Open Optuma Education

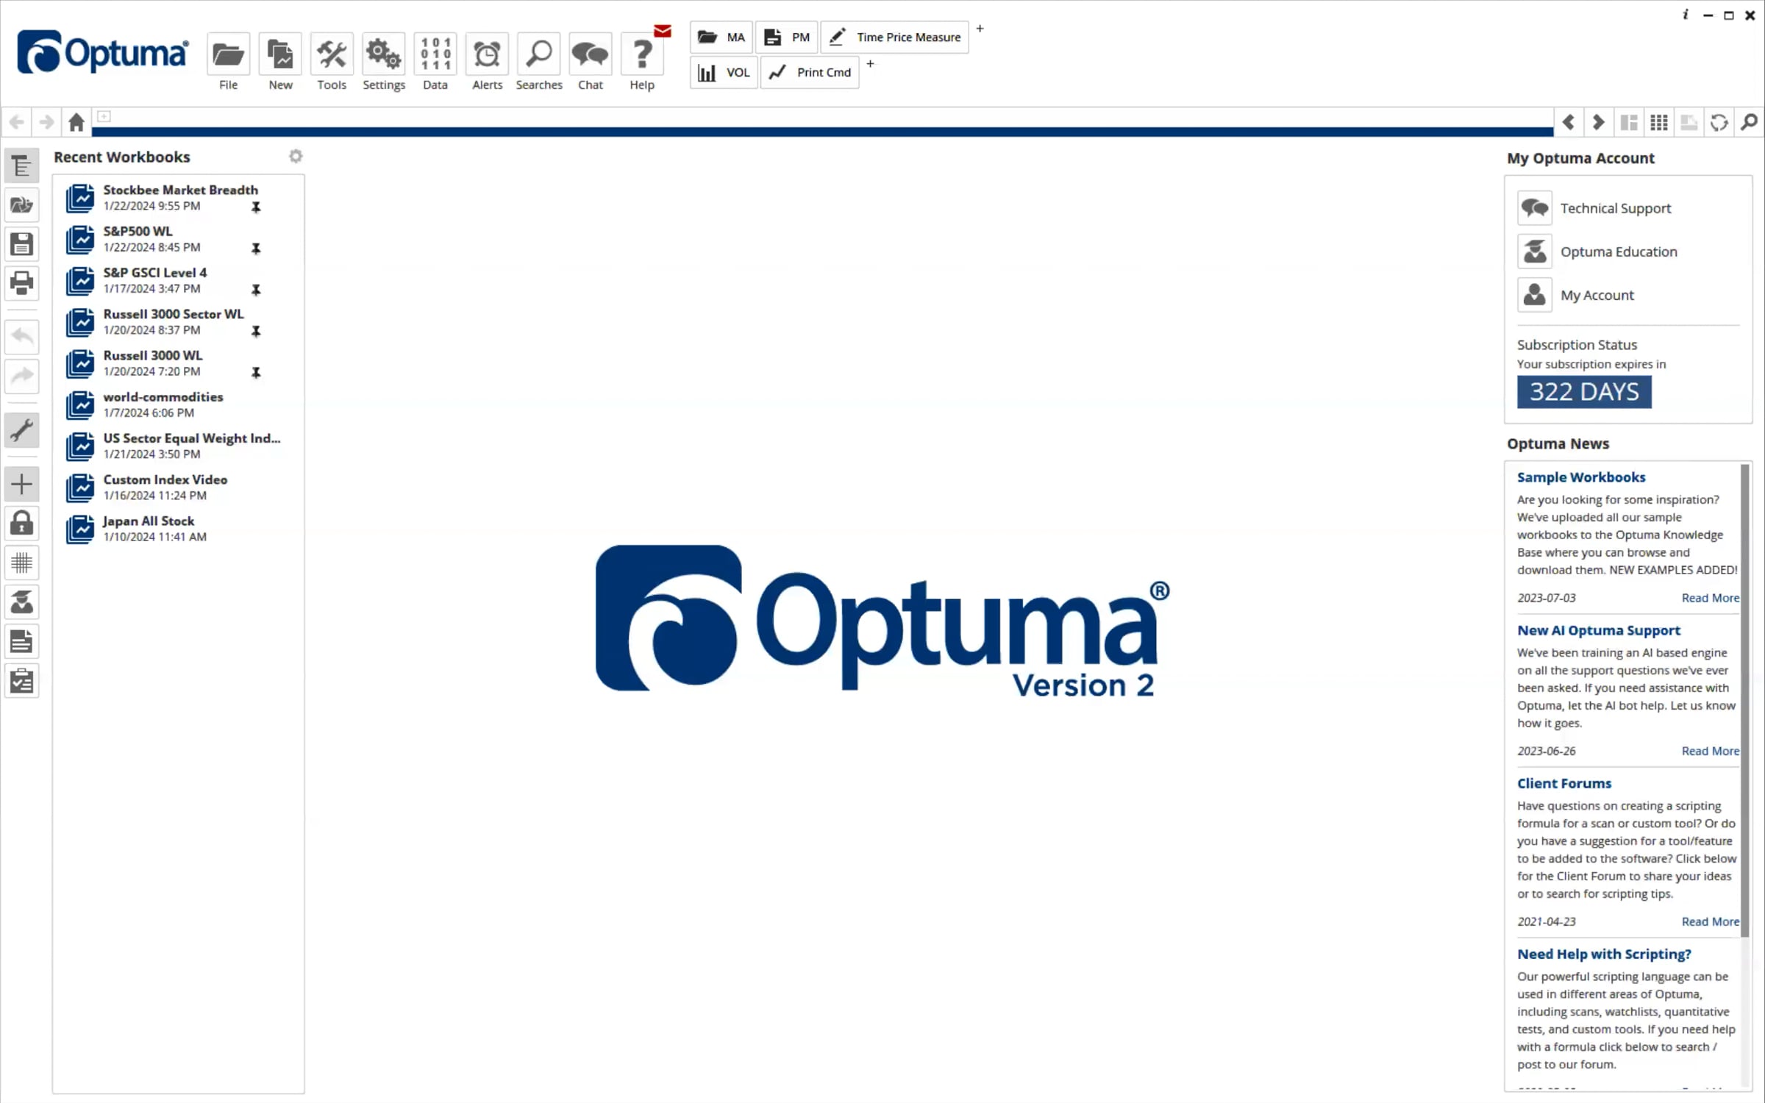click(1597, 251)
